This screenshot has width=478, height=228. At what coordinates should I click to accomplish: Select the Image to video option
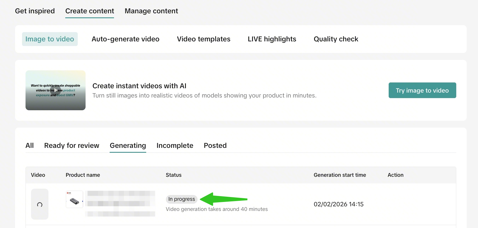pos(50,39)
